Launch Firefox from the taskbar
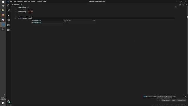This screenshot has width=188, height=106. click(x=3, y=15)
